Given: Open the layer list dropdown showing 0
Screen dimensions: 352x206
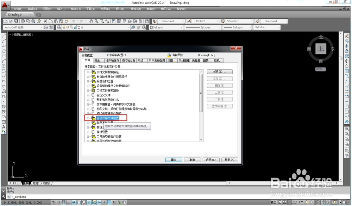Looking at the screenshot, I should point(128,27).
